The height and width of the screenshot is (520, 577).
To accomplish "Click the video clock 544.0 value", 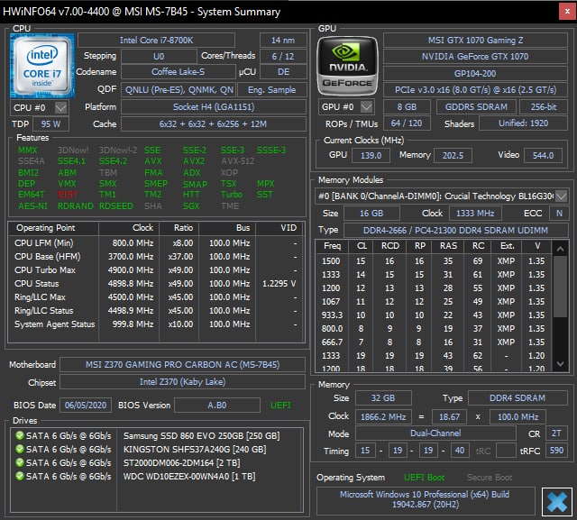I will (543, 155).
